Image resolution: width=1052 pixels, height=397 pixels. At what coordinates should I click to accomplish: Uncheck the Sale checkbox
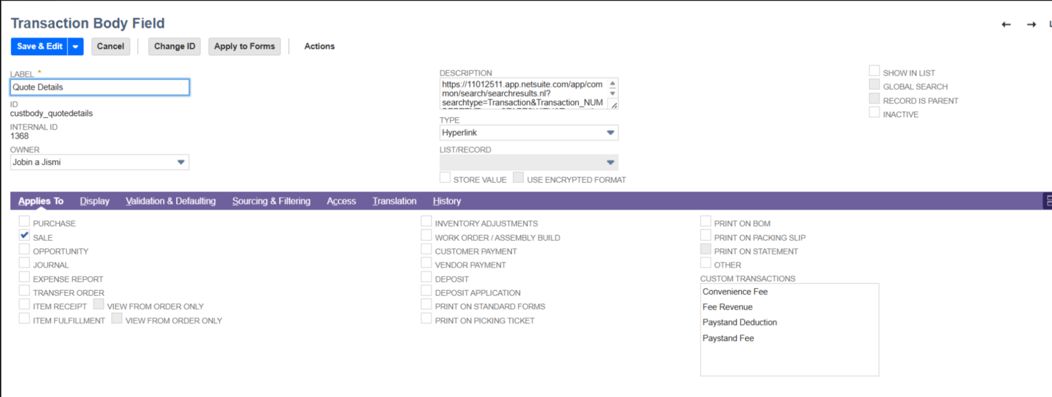pos(24,236)
